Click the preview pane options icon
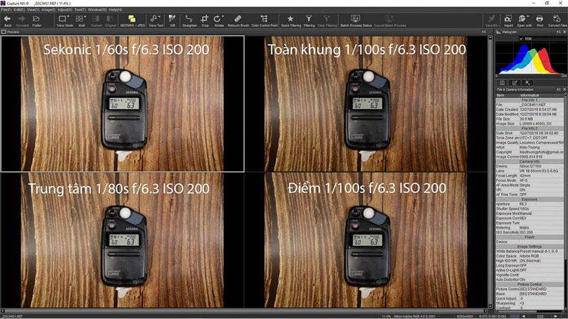The width and height of the screenshot is (568, 319). tap(483, 32)
